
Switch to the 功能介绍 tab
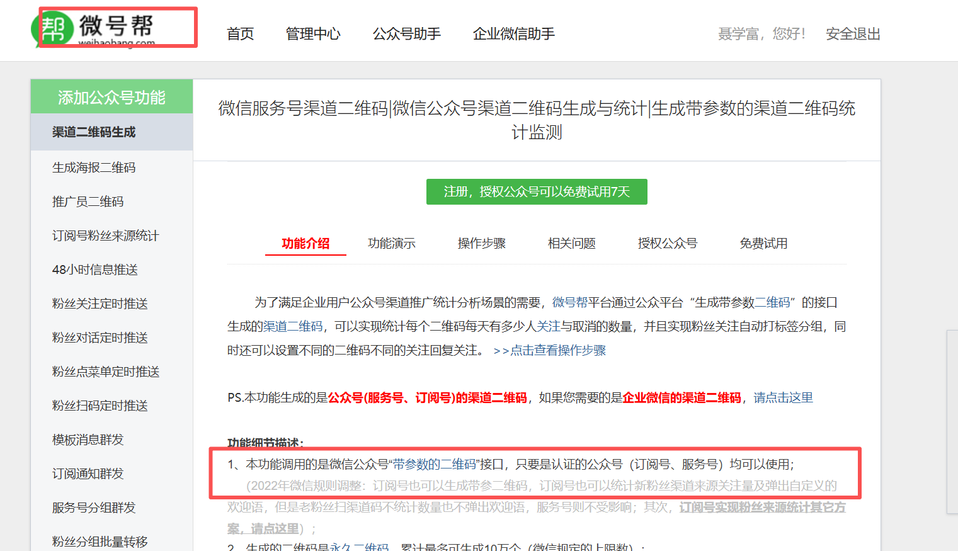[305, 244]
